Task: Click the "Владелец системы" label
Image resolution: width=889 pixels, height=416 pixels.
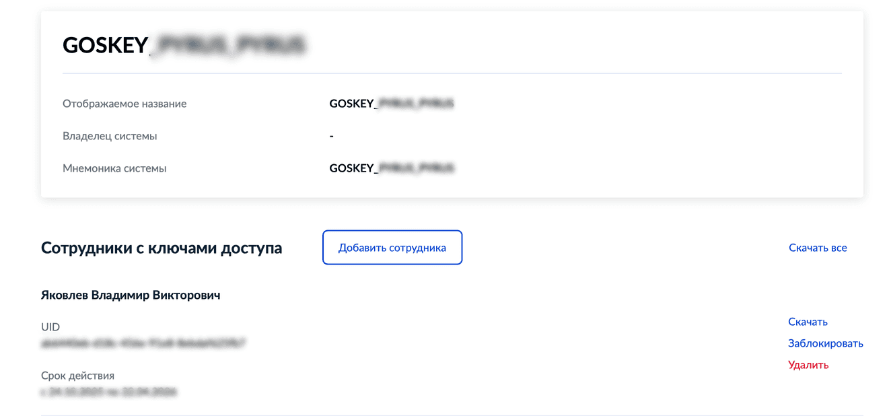Action: (x=110, y=136)
